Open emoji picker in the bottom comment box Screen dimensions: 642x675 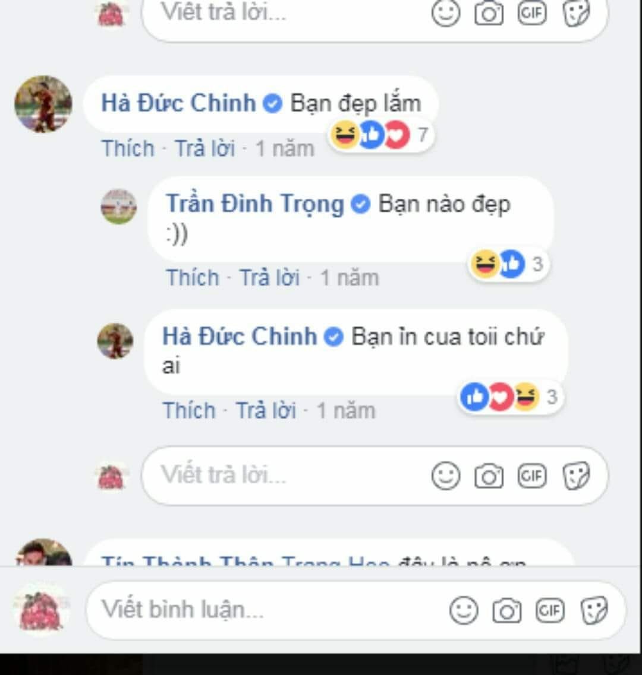point(464,610)
